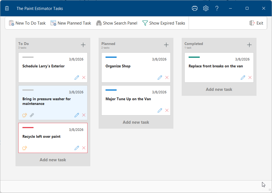The height and width of the screenshot is (193, 272).
Task: Edit Major Tune Up on the Van task
Action: [160, 110]
